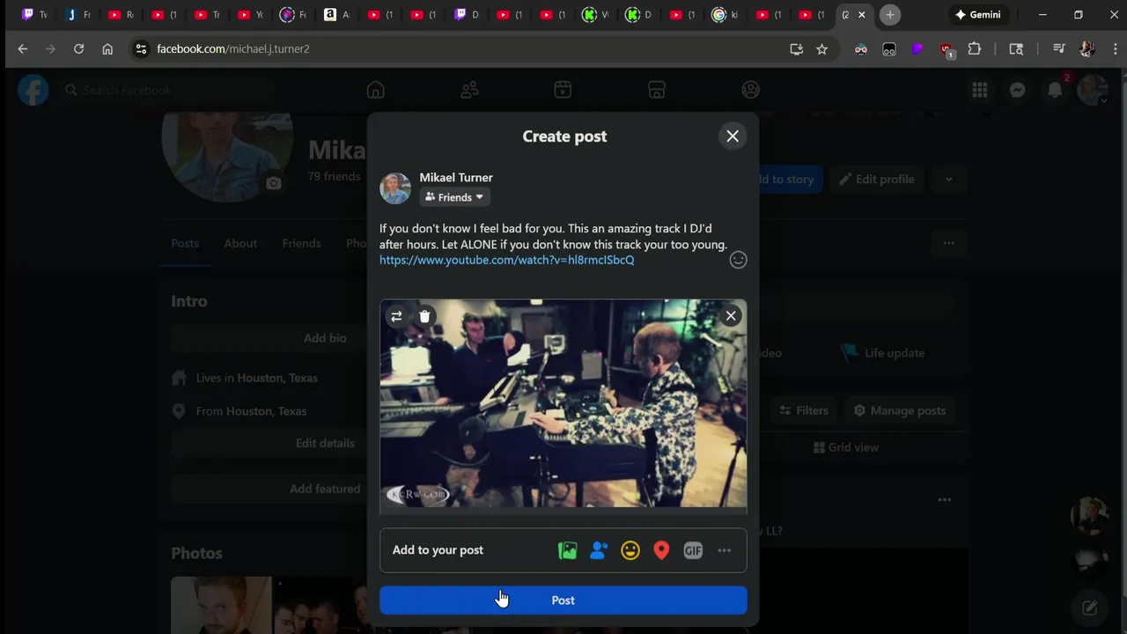Image resolution: width=1127 pixels, height=634 pixels.
Task: Start a new message with compose icon
Action: 1089,608
